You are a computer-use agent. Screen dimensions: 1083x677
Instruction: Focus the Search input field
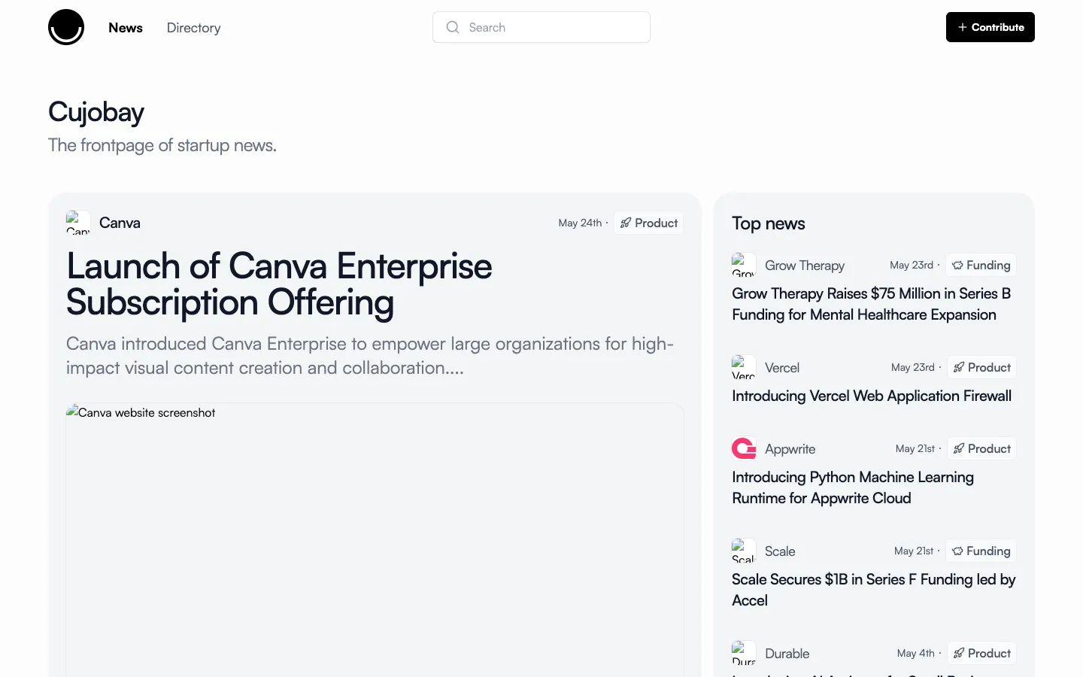coord(541,27)
